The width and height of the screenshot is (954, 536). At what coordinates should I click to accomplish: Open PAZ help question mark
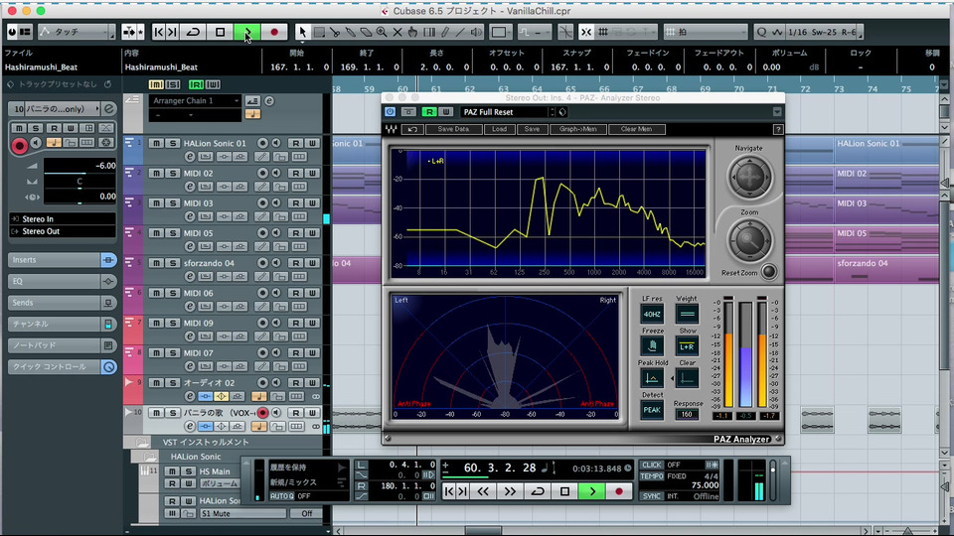[x=777, y=129]
